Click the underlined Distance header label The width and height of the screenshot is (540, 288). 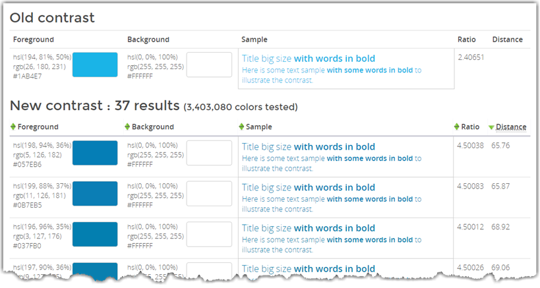pos(511,127)
